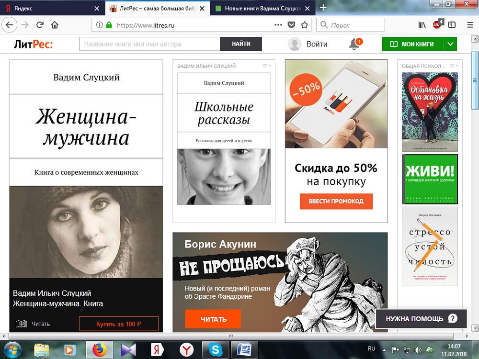This screenshot has width=479, height=359.
Task: Go back with browser Back arrow
Action: tap(10, 25)
